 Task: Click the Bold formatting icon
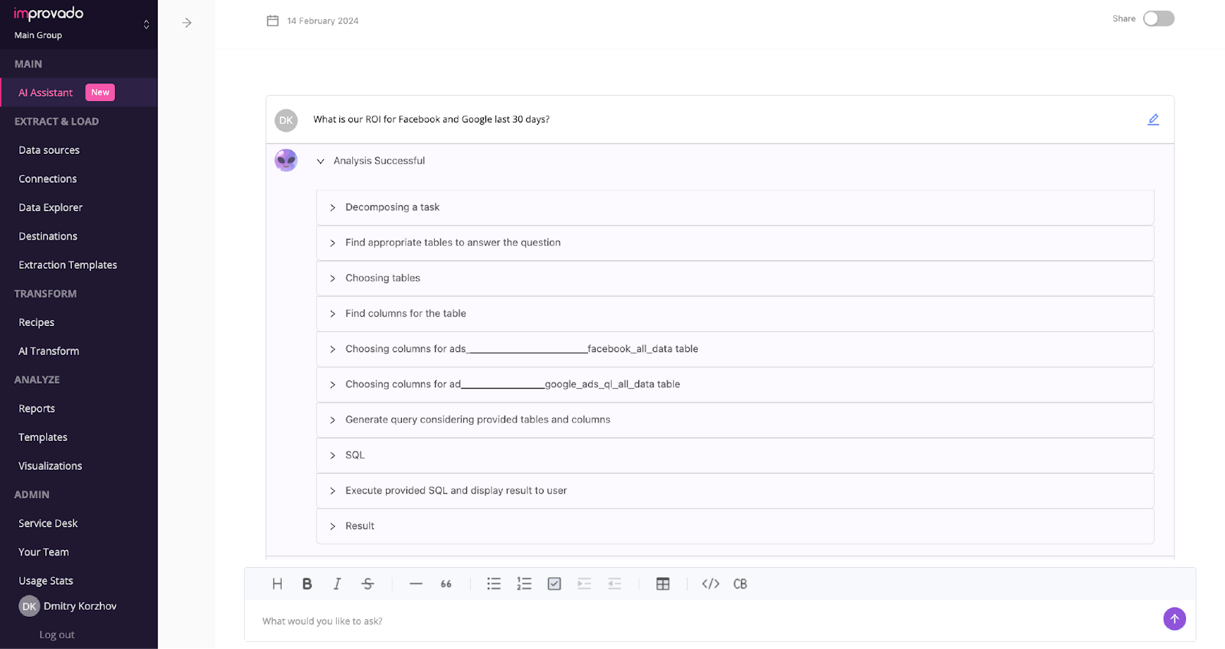307,584
